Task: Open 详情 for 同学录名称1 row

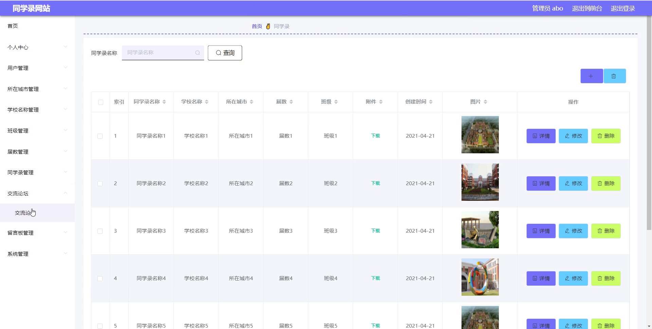Action: pyautogui.click(x=541, y=136)
